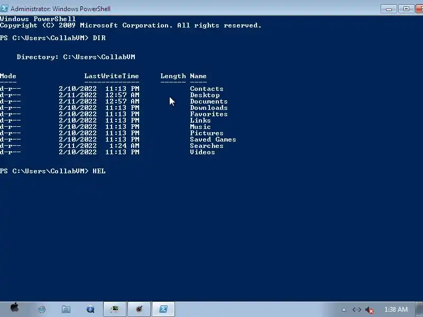Click the network arrows tray icon
This screenshot has height=317, width=423.
[356, 310]
